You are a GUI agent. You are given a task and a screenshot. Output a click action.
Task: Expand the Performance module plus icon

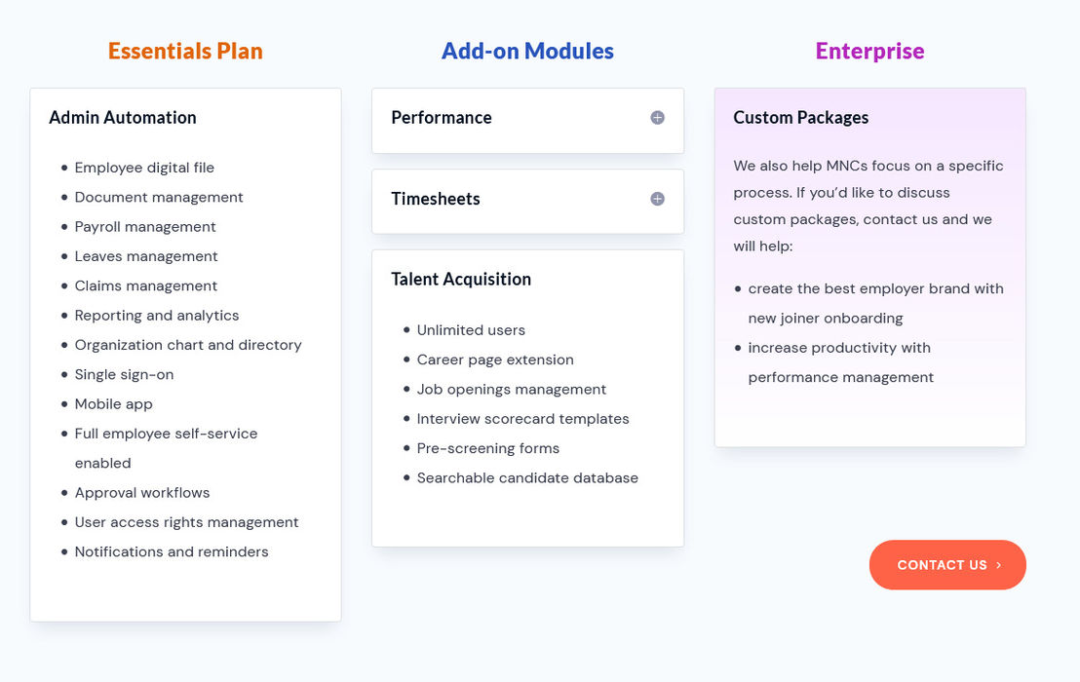[x=657, y=118]
